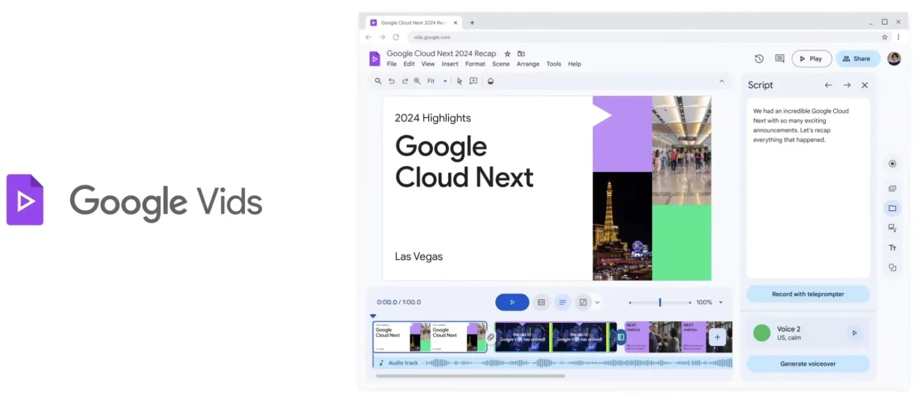This screenshot has height=393, width=920.
Task: Star the Google Cloud Next 2024 Recap file
Action: point(507,53)
